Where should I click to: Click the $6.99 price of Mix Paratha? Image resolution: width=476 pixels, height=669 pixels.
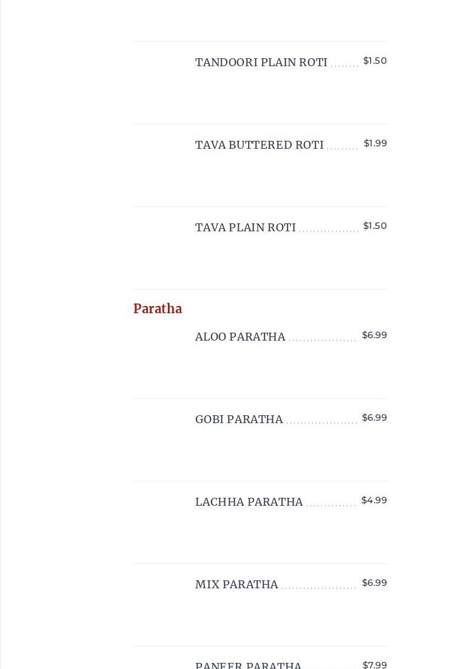point(374,583)
